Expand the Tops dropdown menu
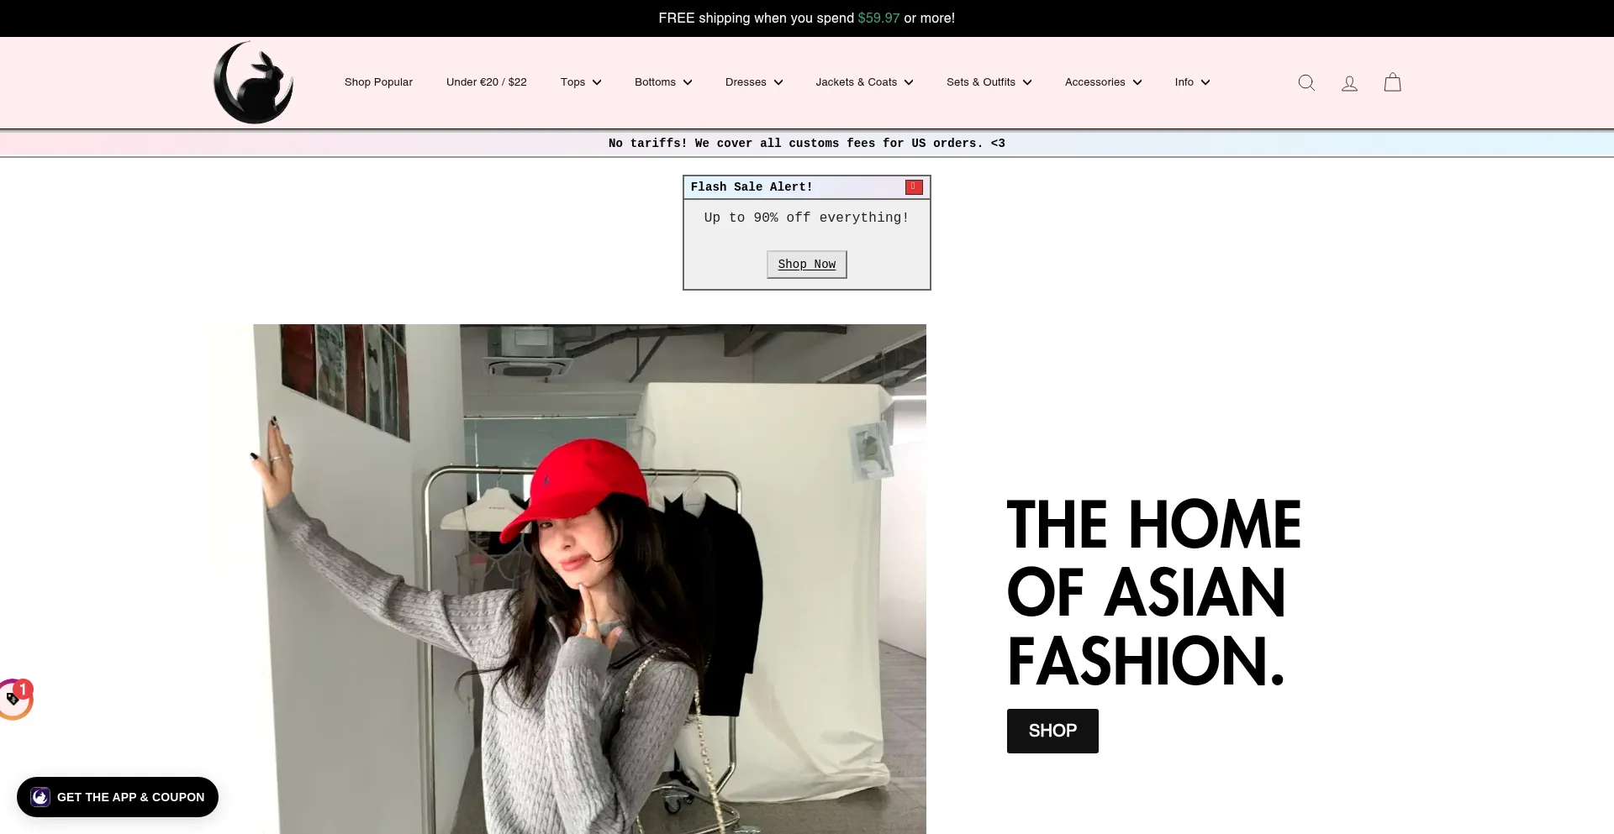The image size is (1614, 834). click(581, 82)
